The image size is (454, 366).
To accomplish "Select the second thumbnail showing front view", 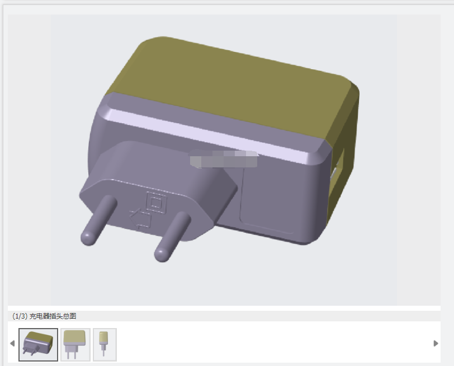I will pos(75,345).
